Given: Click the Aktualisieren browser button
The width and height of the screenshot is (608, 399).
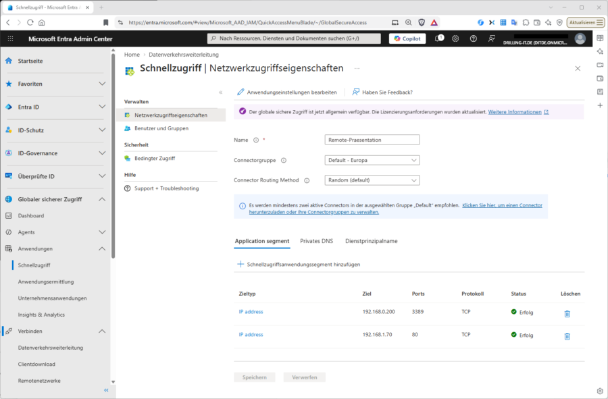Looking at the screenshot, I should tap(586, 22).
